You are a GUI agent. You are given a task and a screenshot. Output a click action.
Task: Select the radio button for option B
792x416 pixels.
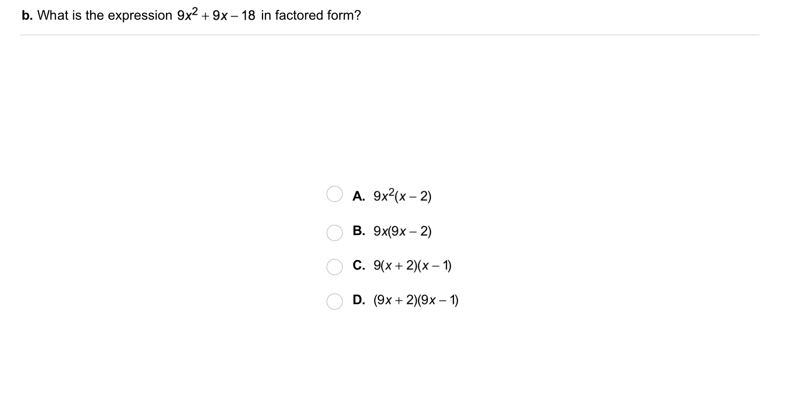334,233
